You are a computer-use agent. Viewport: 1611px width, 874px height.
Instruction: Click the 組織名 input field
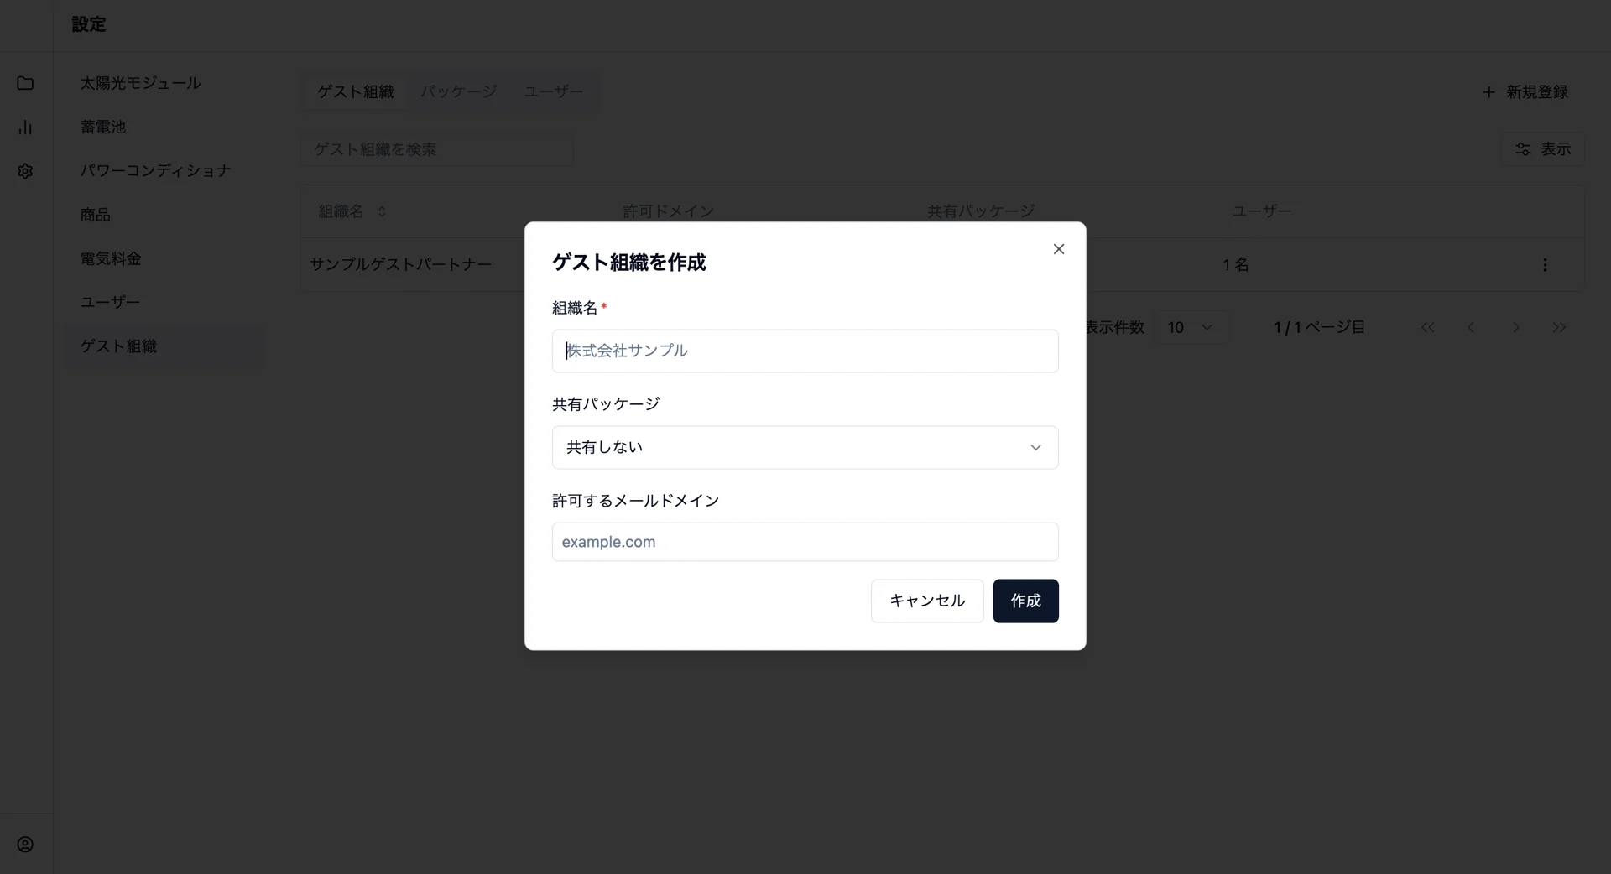pyautogui.click(x=805, y=351)
